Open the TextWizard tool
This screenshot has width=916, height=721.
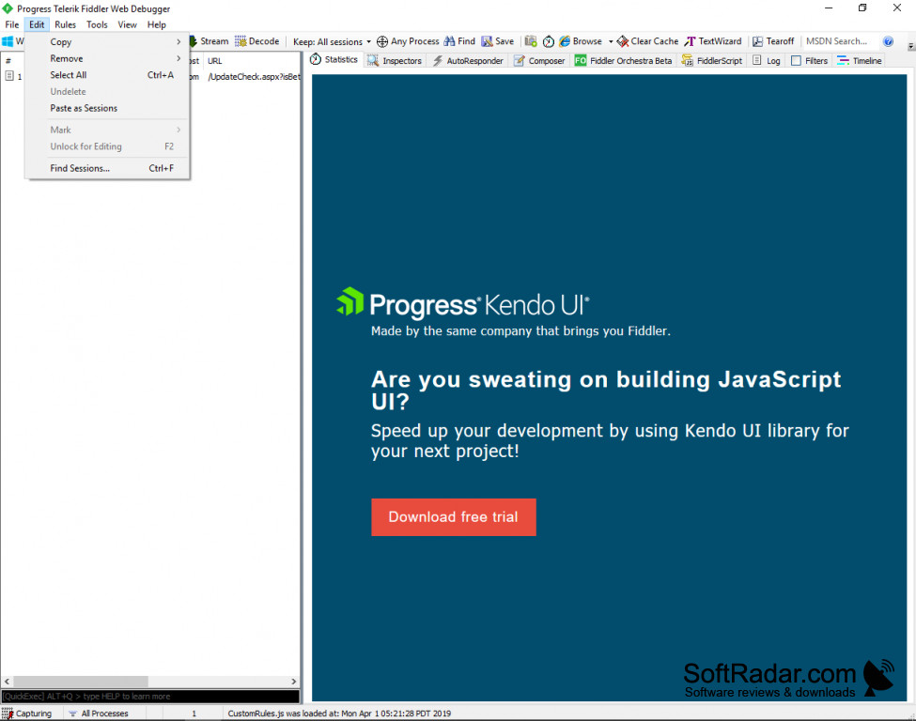[x=713, y=41]
